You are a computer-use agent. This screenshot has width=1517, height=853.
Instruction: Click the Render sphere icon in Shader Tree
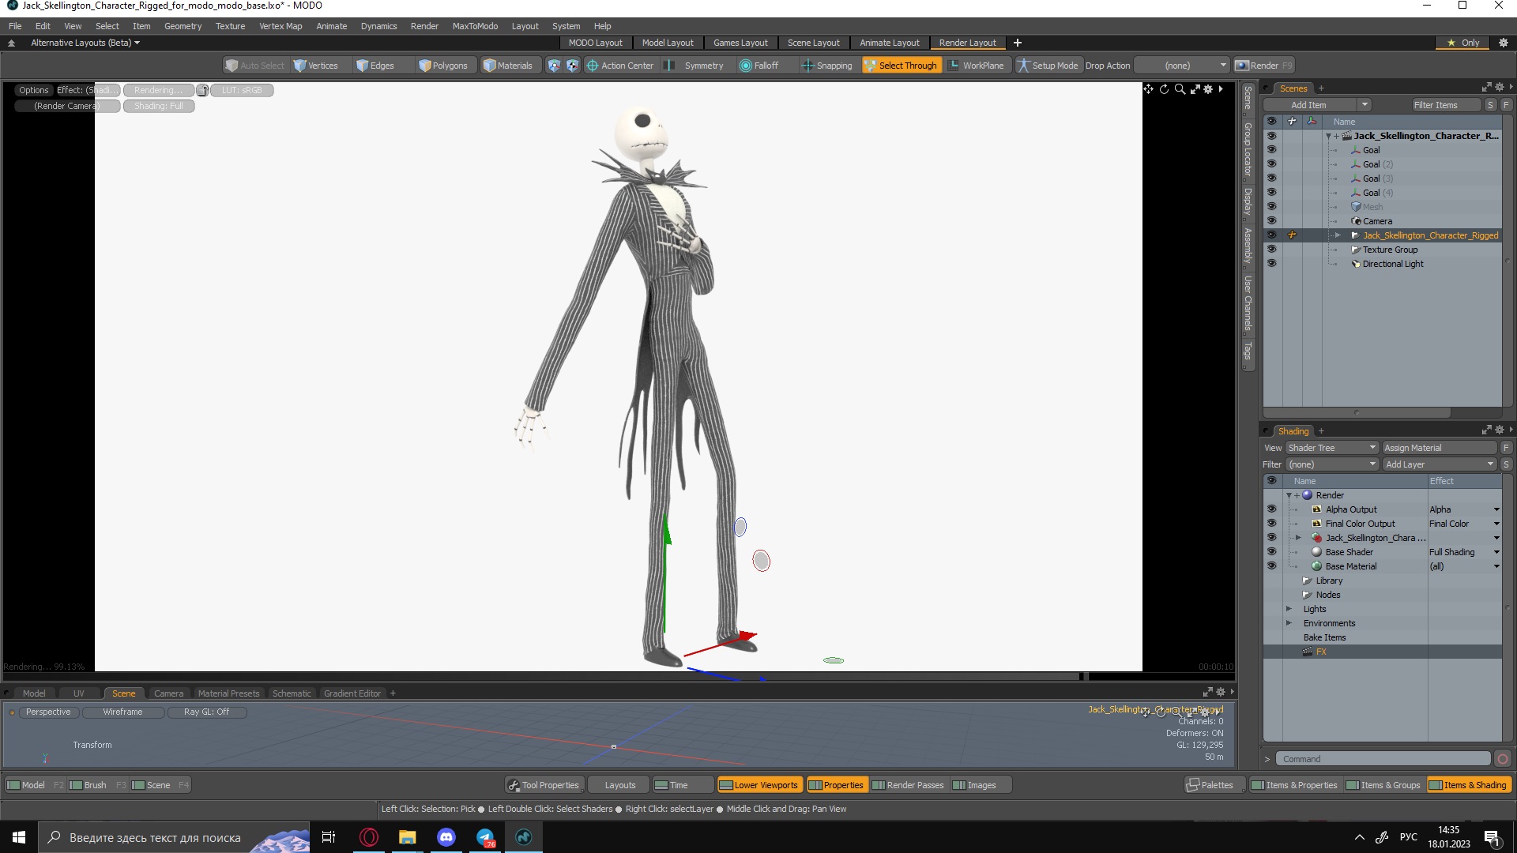1308,495
